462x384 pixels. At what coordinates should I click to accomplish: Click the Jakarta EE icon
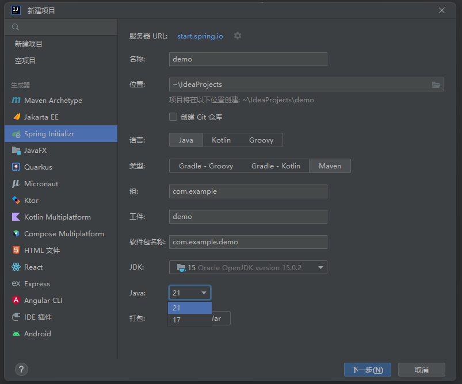(x=17, y=117)
